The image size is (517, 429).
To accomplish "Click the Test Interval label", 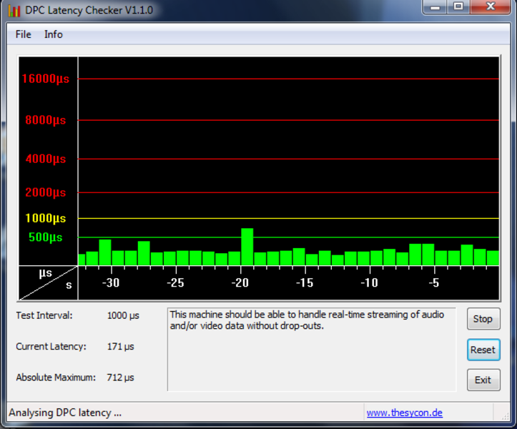I will click(x=44, y=315).
